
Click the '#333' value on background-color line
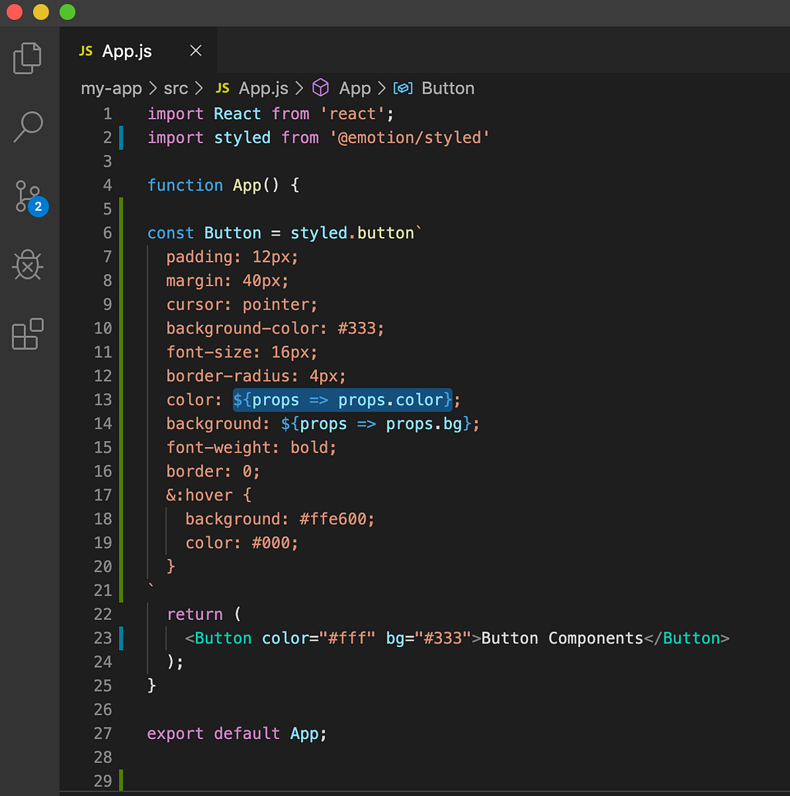click(x=356, y=328)
